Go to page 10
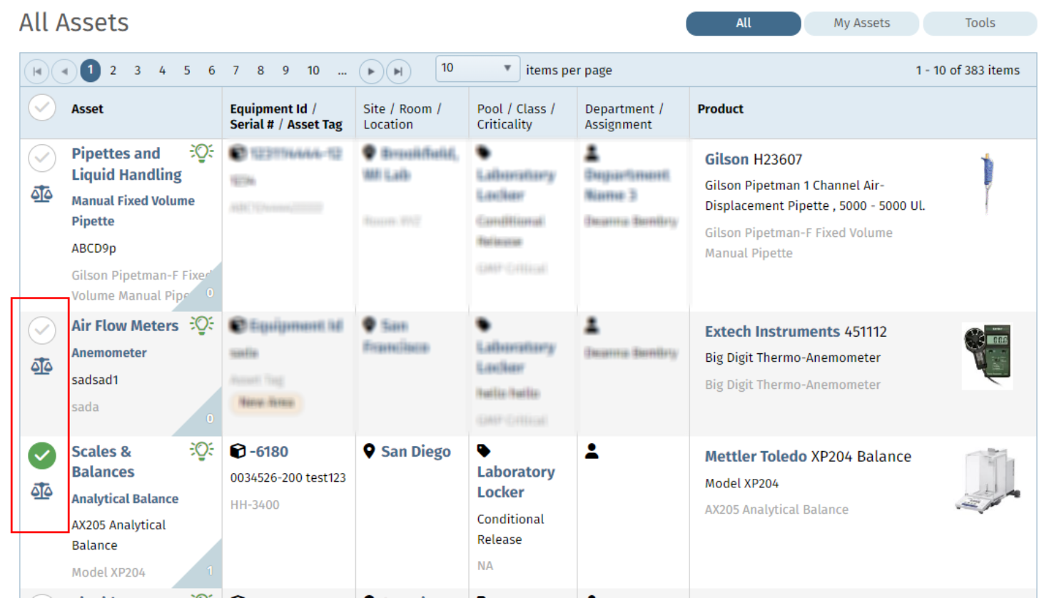 point(313,71)
